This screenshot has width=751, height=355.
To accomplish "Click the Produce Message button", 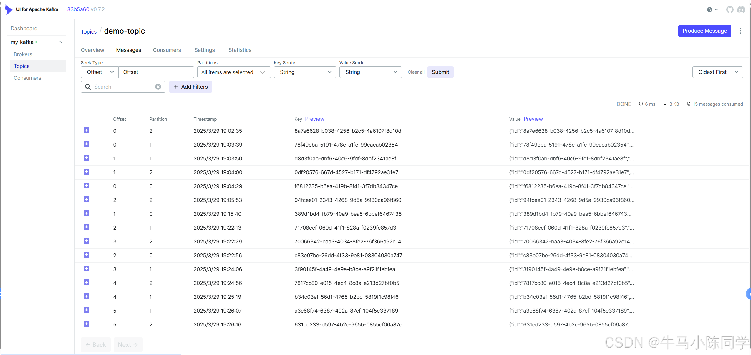I will click(704, 31).
